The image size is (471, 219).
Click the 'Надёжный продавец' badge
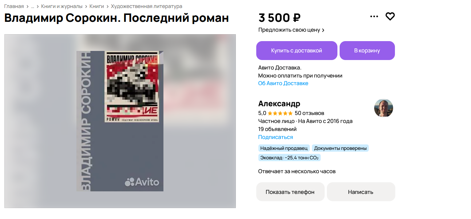pyautogui.click(x=284, y=148)
